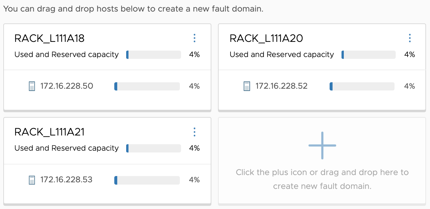Click the plus icon to create fault domain
Viewport: 430px width, 209px height.
tap(322, 145)
